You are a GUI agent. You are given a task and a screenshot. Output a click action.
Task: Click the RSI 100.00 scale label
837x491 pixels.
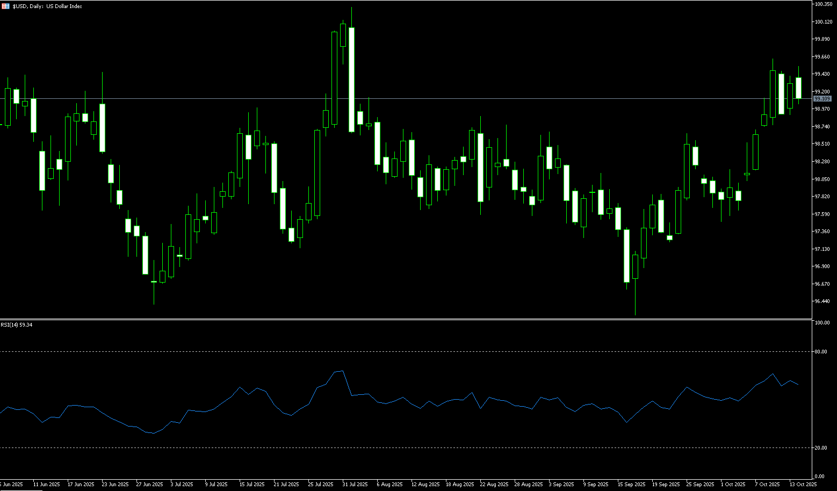click(x=822, y=323)
